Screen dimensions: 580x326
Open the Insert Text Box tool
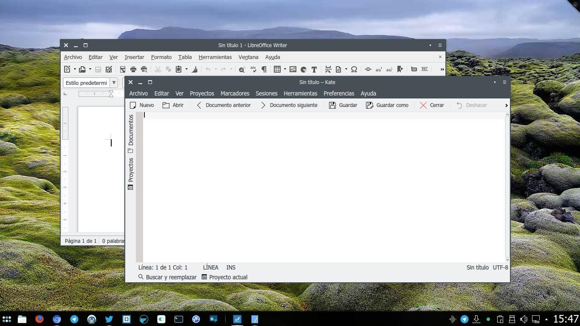click(x=314, y=69)
